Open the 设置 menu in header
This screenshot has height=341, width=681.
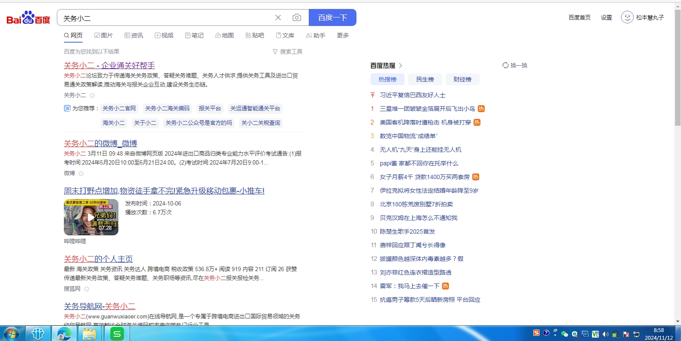606,17
